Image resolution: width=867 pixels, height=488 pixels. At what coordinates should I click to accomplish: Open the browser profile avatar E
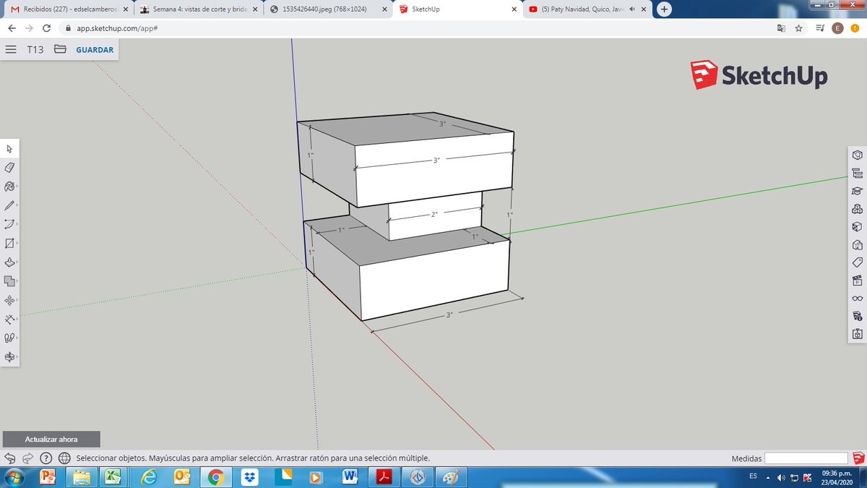pyautogui.click(x=837, y=28)
